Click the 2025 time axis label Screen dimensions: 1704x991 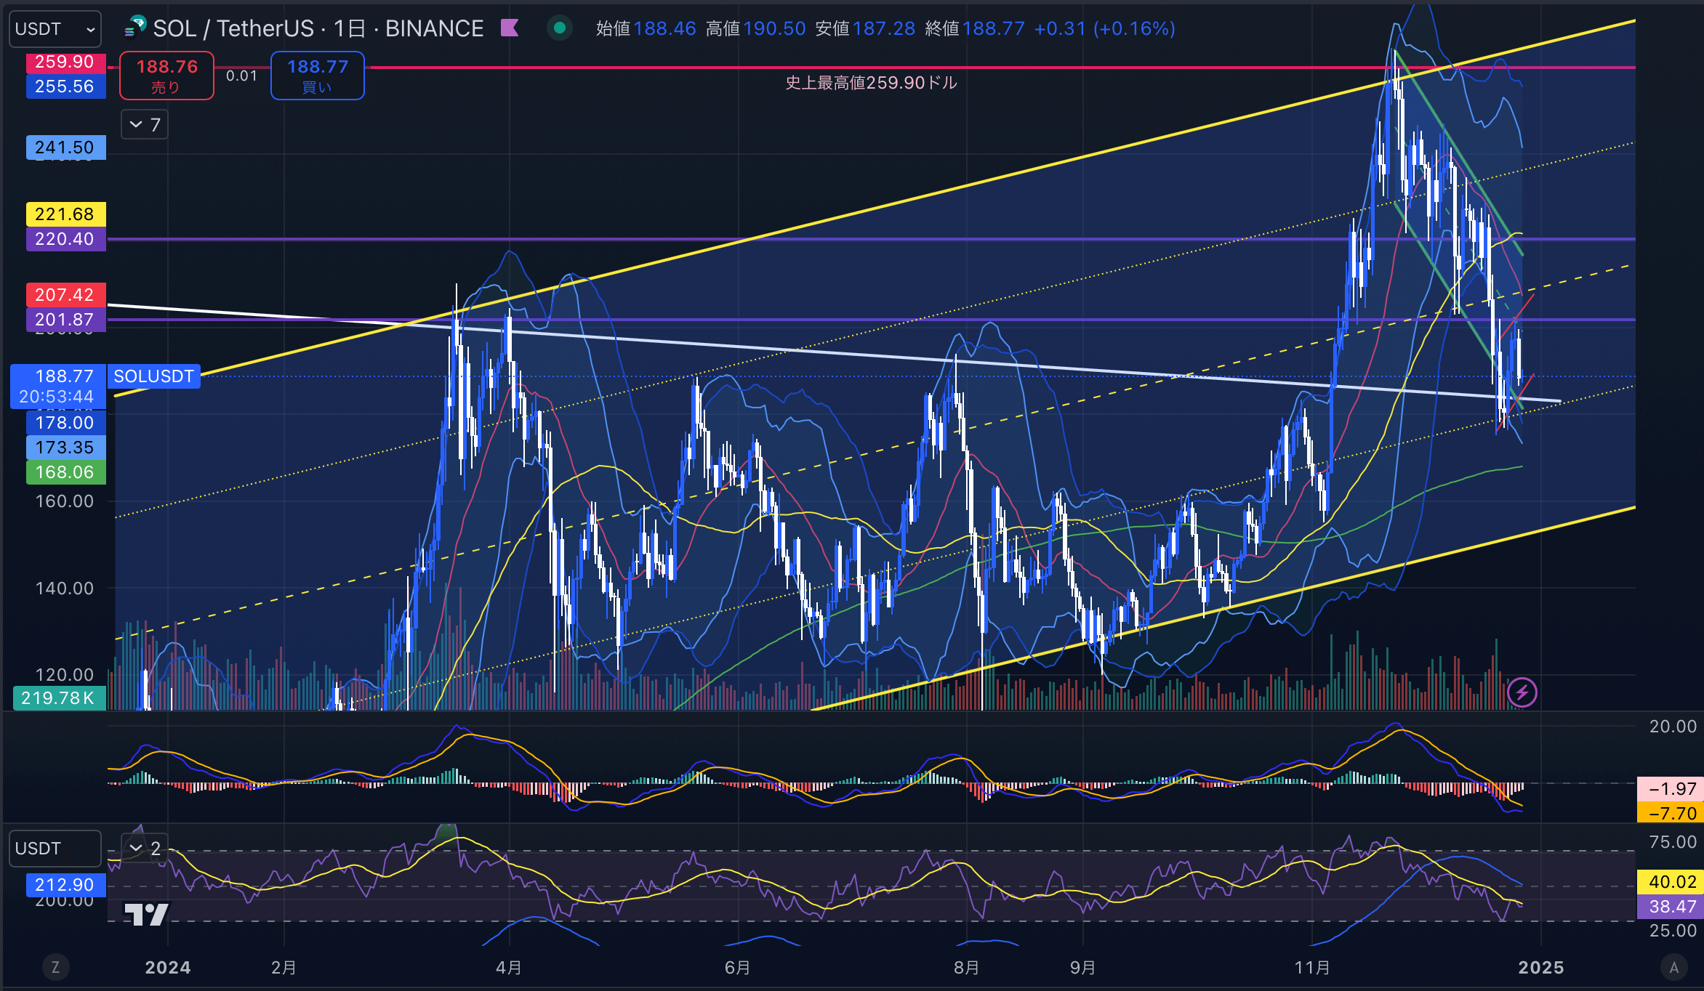[x=1541, y=968]
